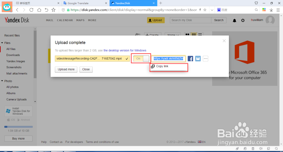Click the Close button in dialog

[x=86, y=69]
